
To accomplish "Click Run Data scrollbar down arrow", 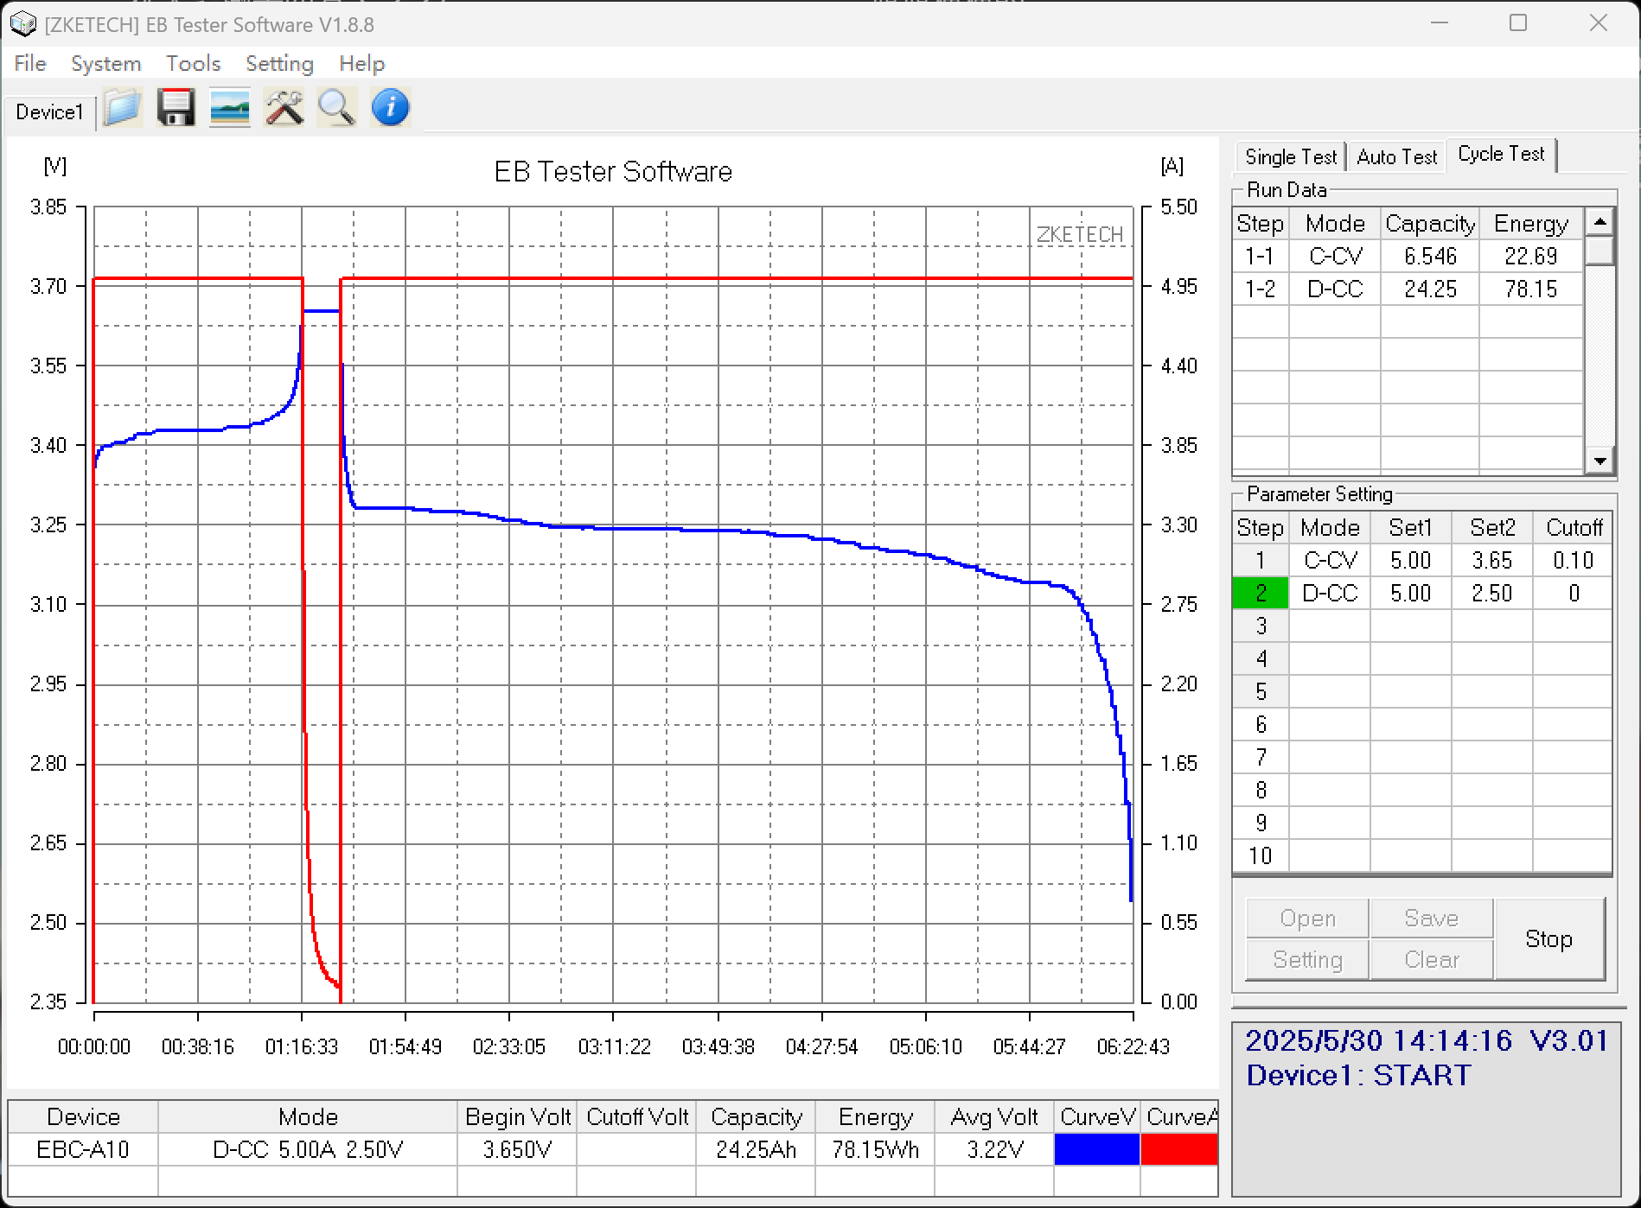I will point(1599,461).
